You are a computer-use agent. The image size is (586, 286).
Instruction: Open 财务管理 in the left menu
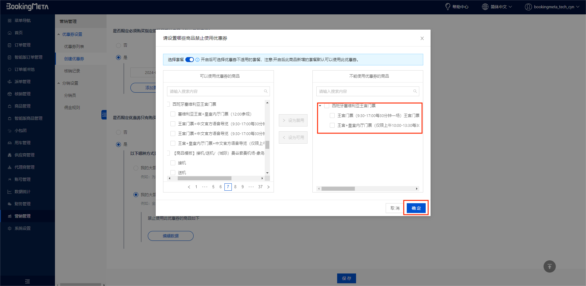tap(23, 204)
